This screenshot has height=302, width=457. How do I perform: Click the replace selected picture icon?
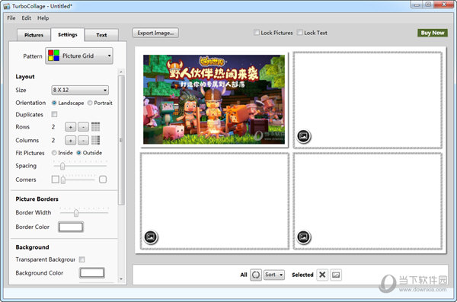(336, 275)
